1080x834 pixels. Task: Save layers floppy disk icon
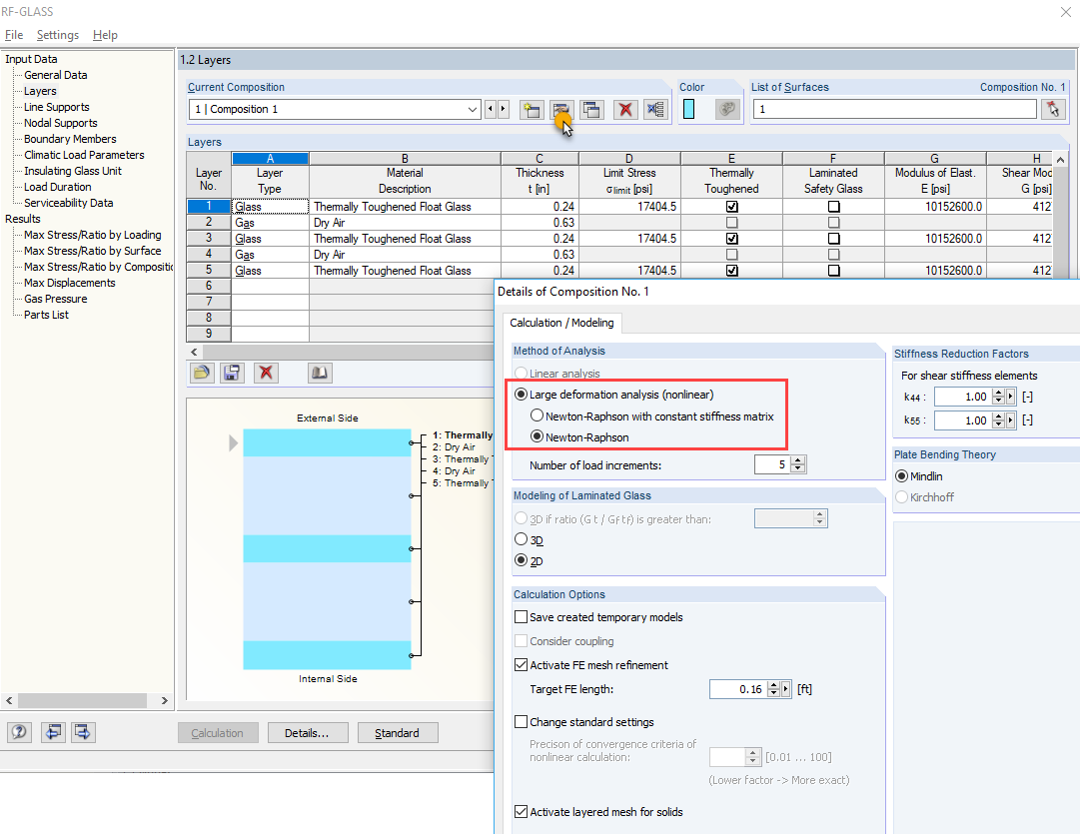pos(232,373)
